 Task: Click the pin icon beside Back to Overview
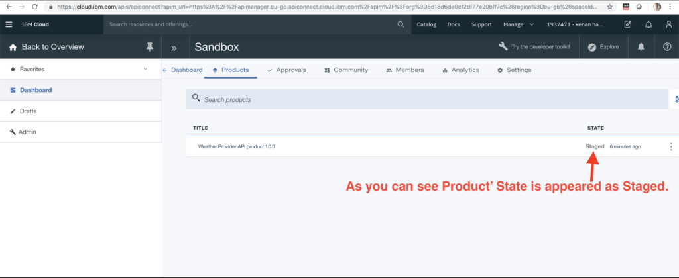click(x=149, y=47)
